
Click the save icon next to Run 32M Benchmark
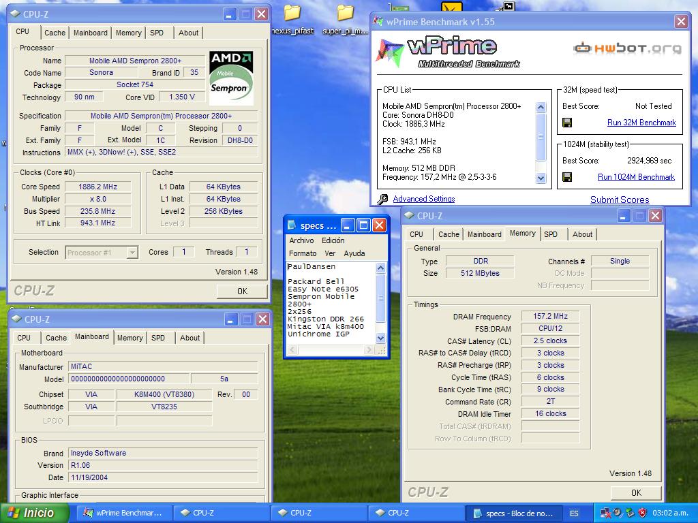567,123
